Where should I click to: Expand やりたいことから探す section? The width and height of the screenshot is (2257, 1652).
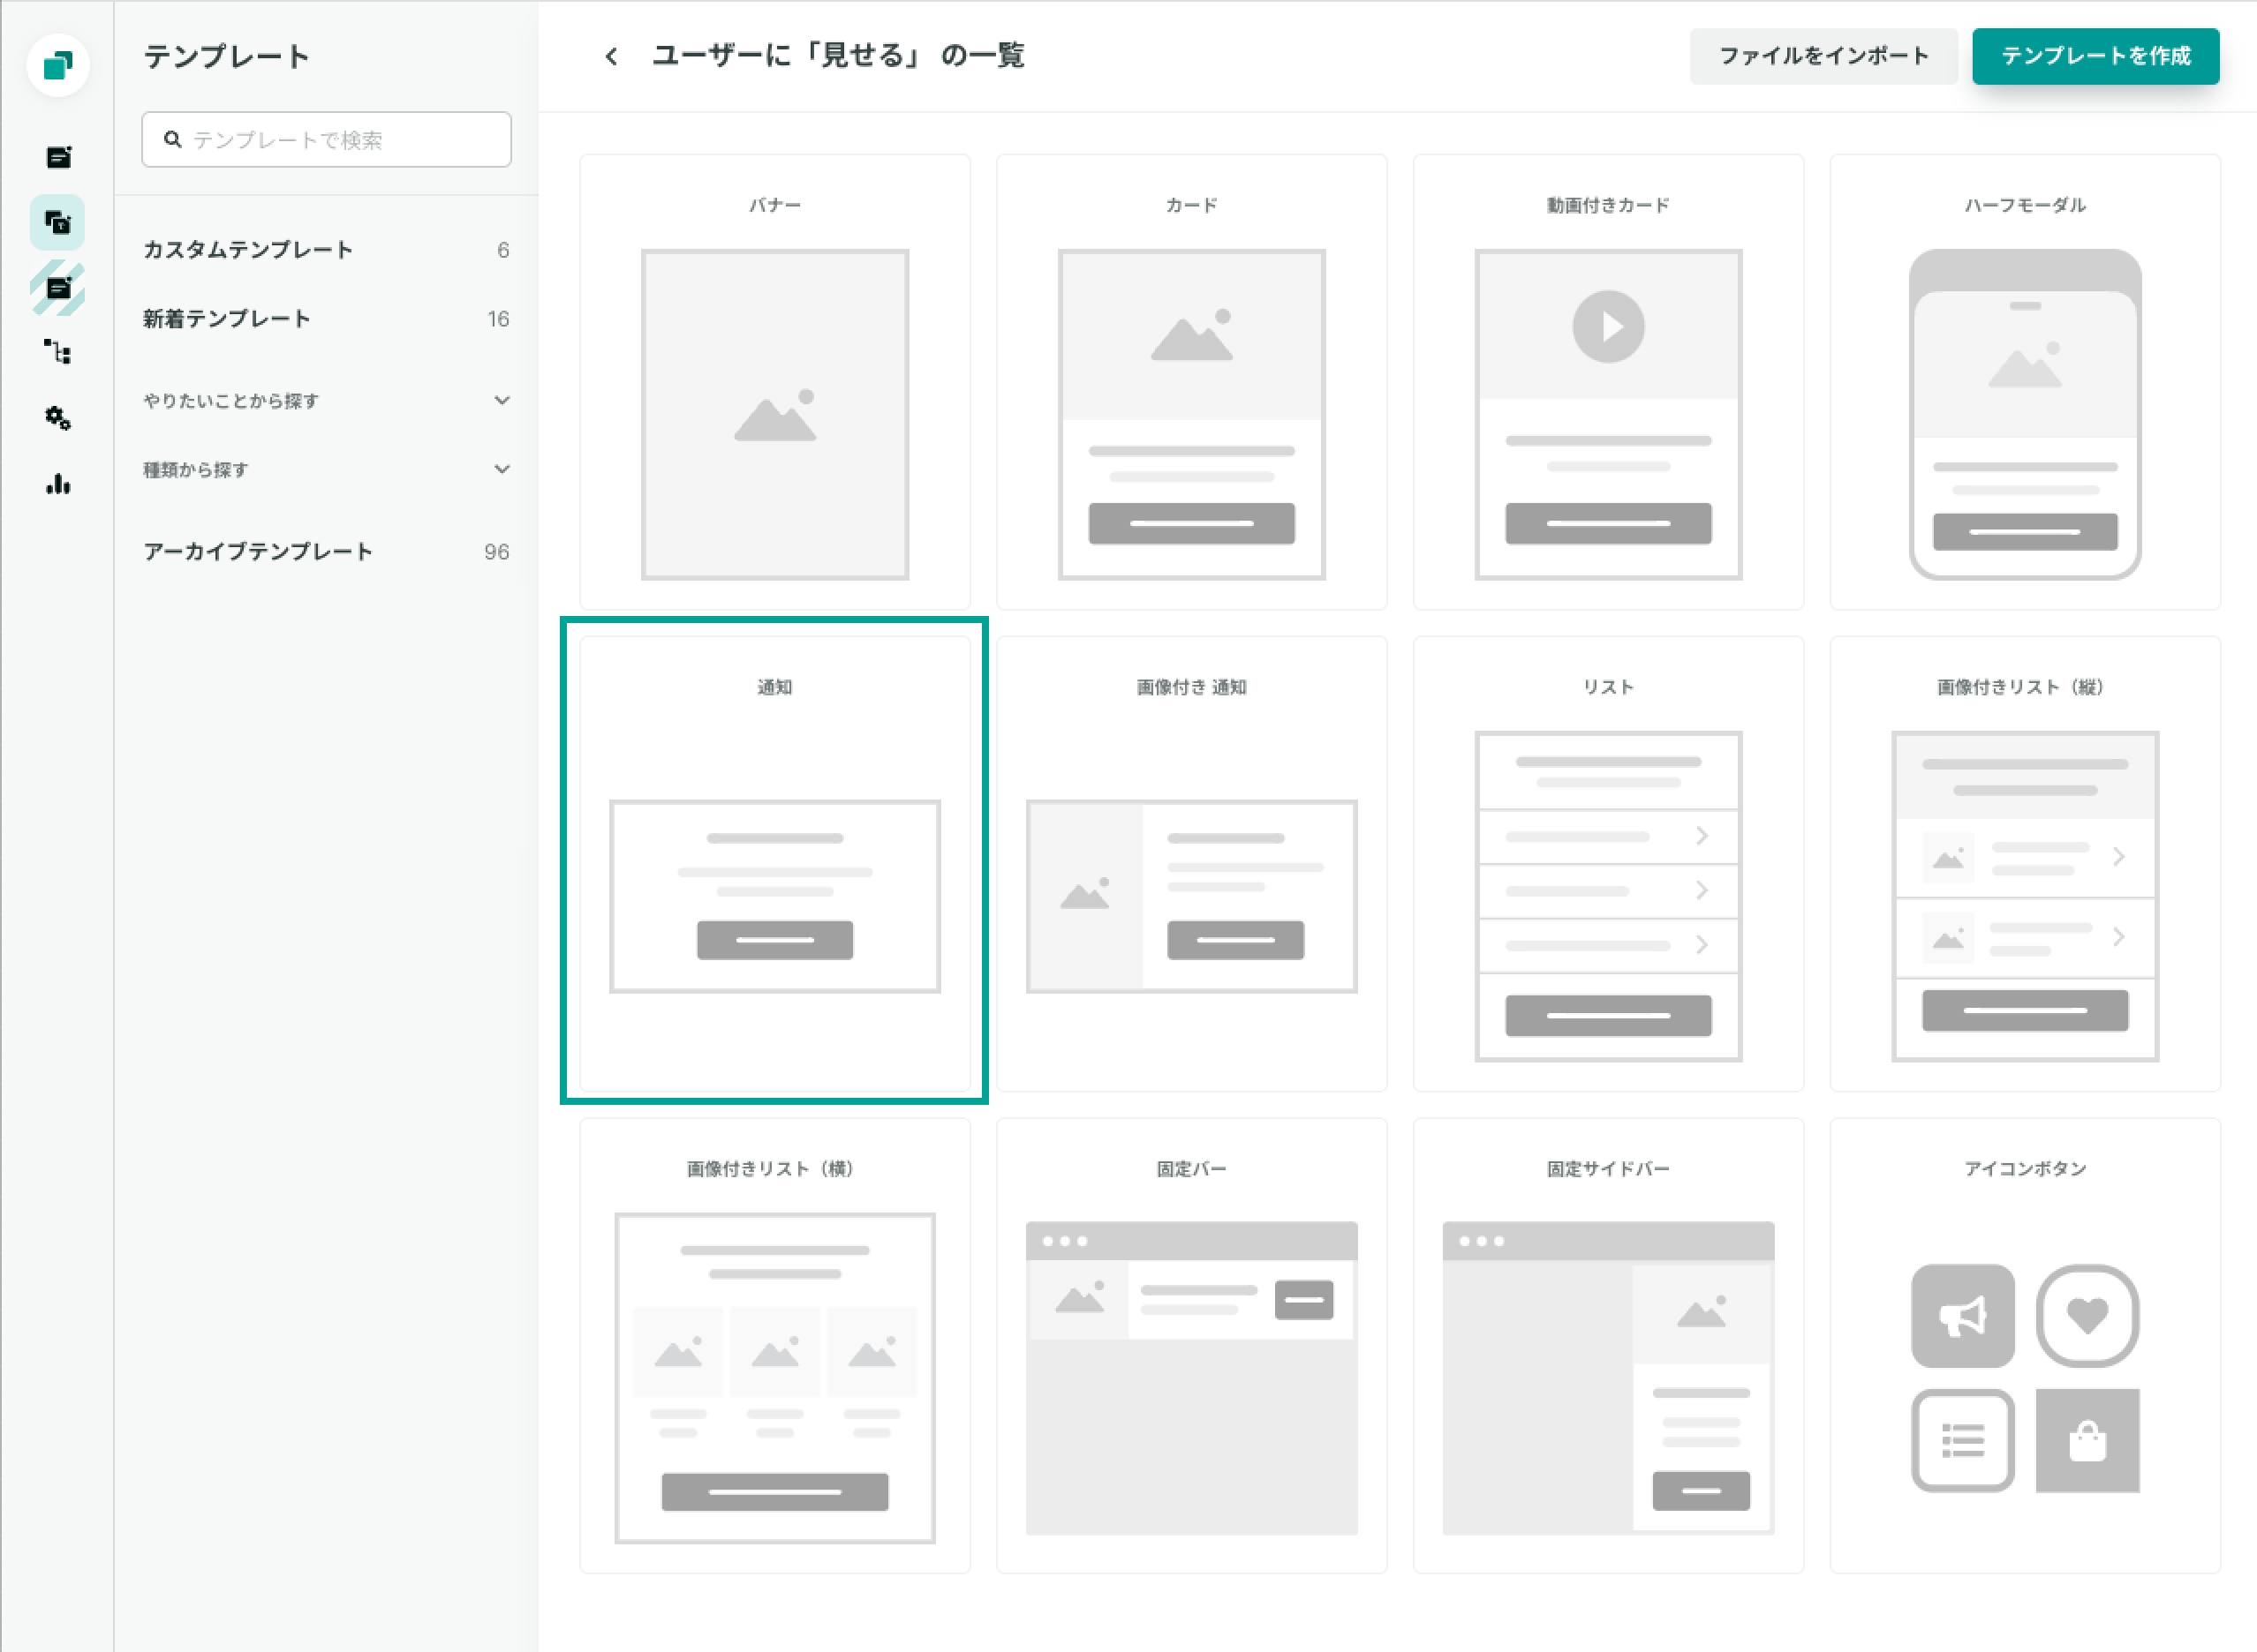[326, 401]
